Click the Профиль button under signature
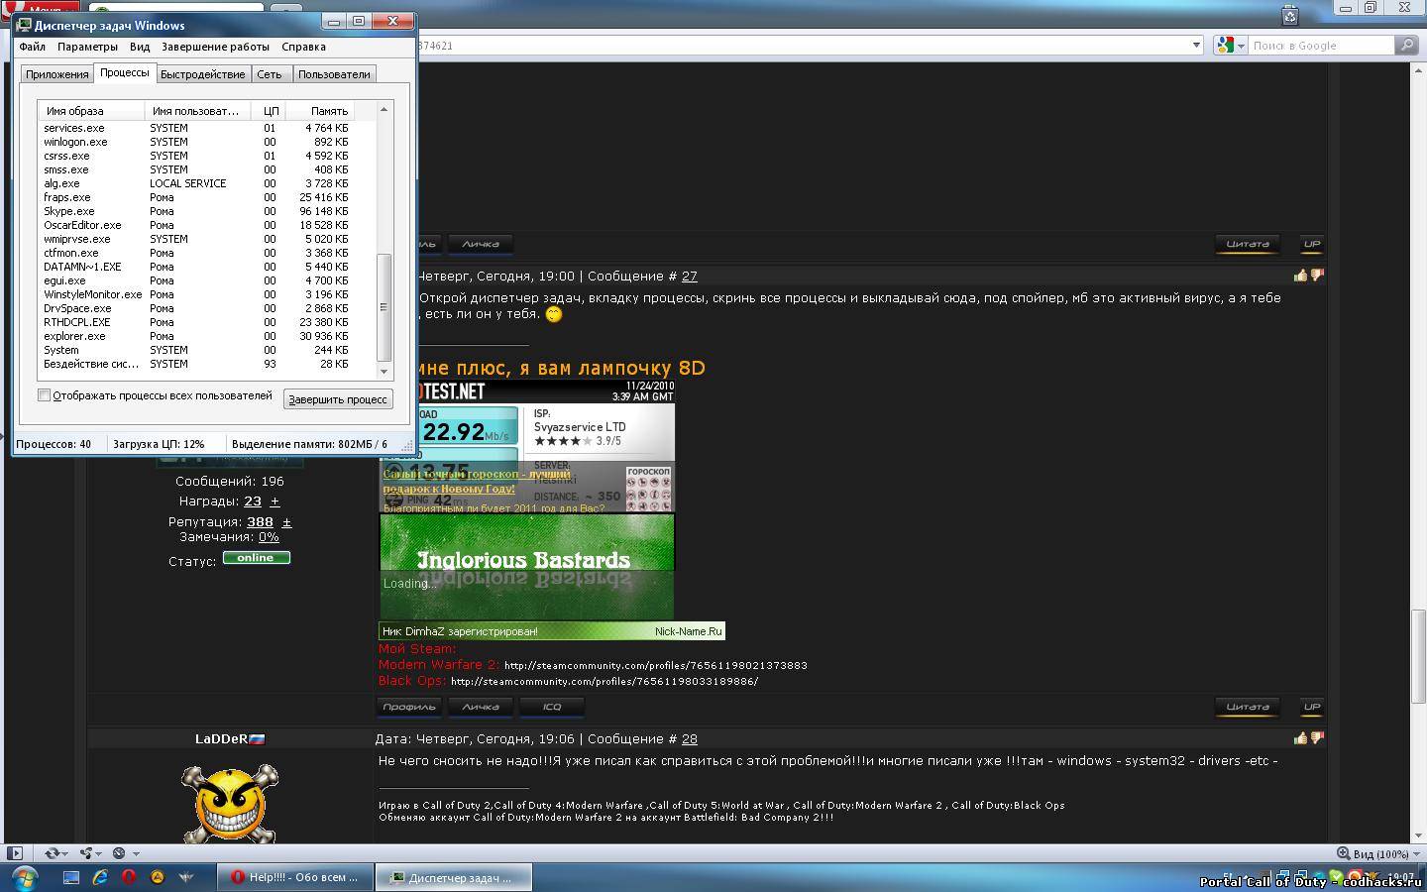This screenshot has height=892, width=1427. point(409,707)
